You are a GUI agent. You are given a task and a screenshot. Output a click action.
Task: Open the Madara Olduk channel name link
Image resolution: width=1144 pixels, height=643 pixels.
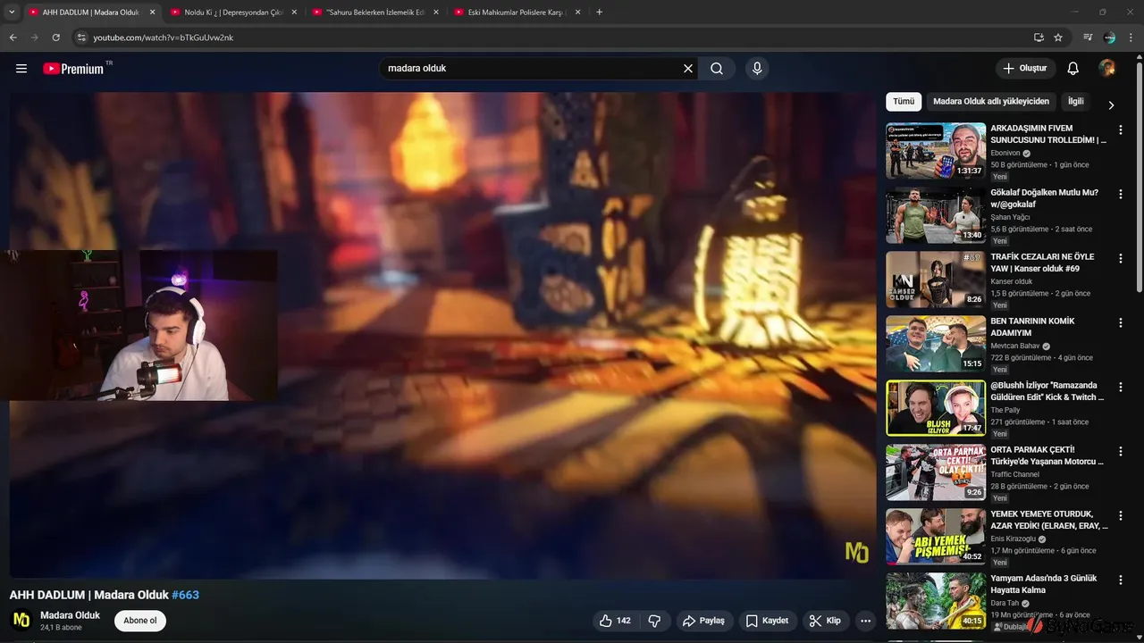click(70, 615)
